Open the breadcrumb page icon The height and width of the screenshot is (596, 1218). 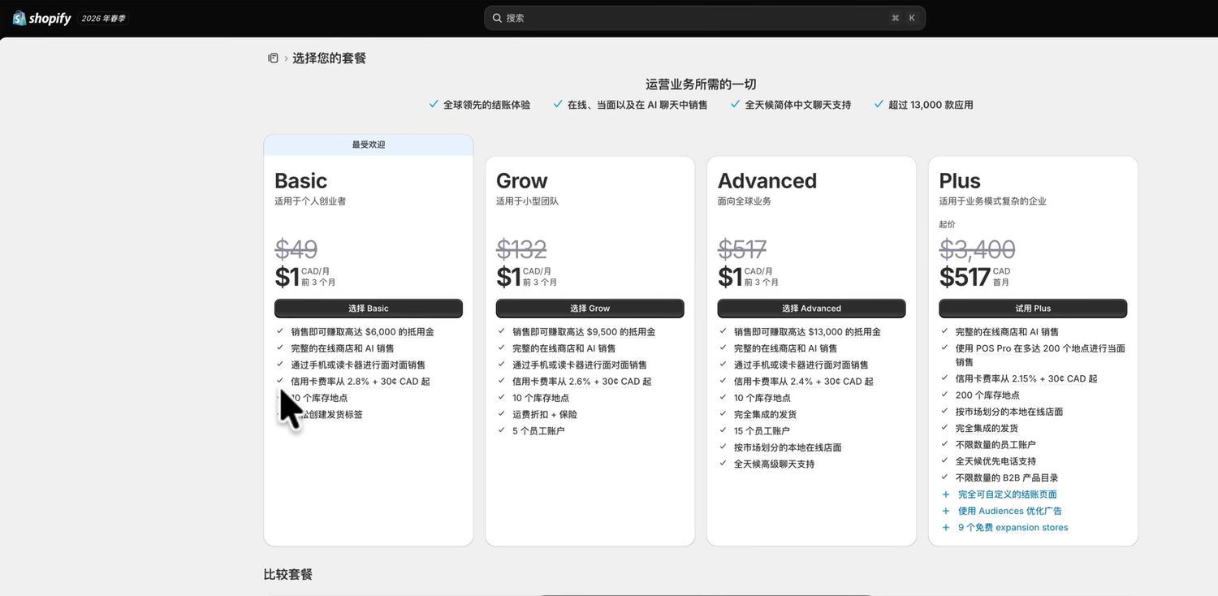(273, 58)
